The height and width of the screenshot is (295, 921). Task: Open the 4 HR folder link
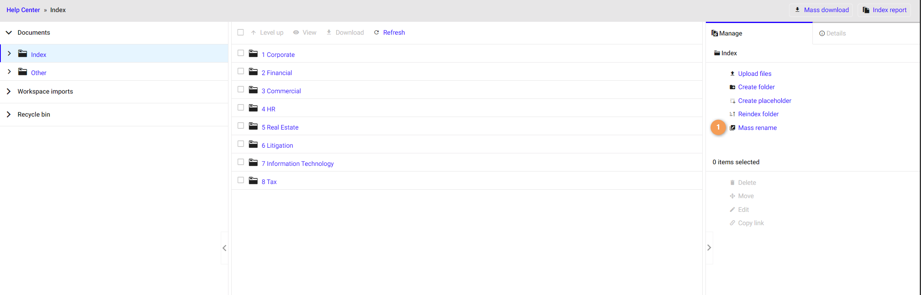tap(268, 109)
